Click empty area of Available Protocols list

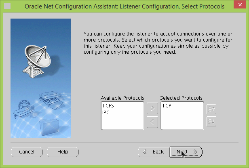click(x=122, y=123)
